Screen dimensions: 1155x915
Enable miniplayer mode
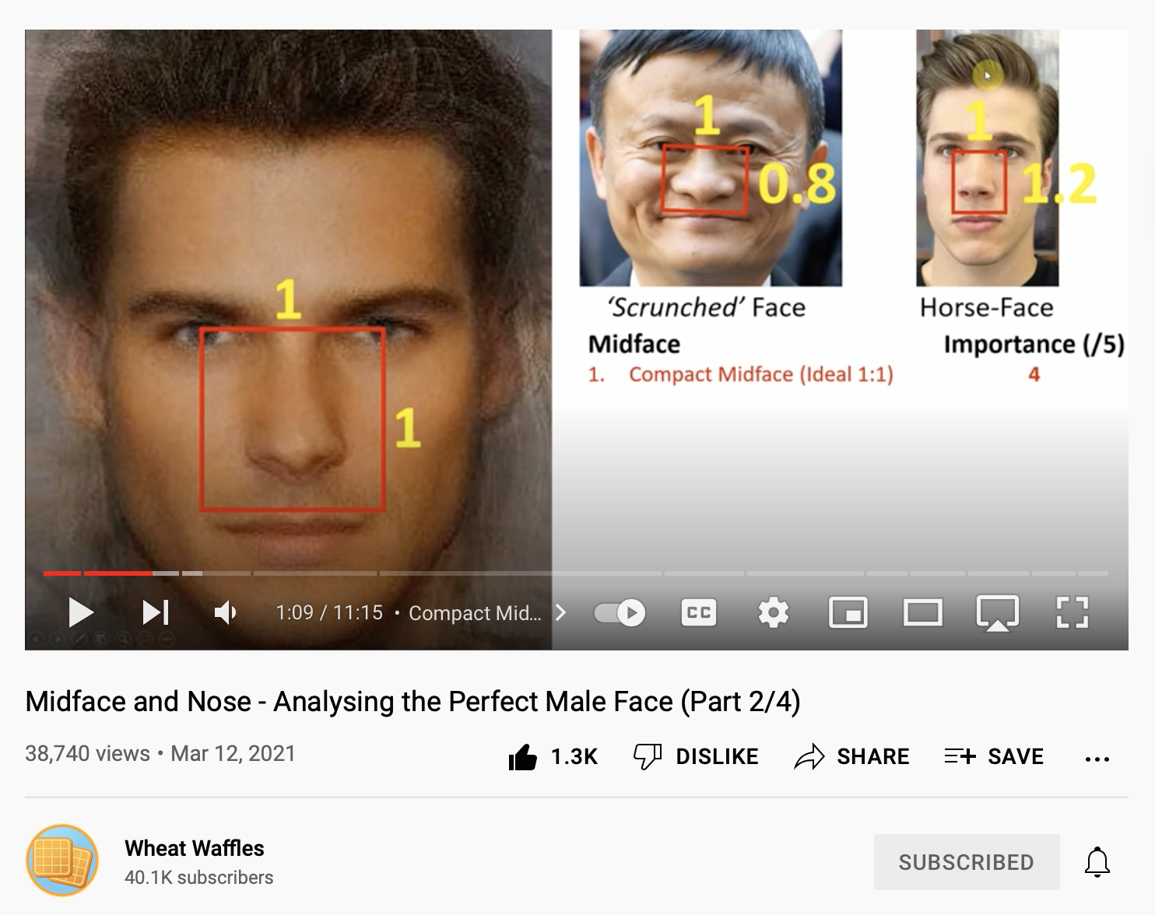(848, 612)
